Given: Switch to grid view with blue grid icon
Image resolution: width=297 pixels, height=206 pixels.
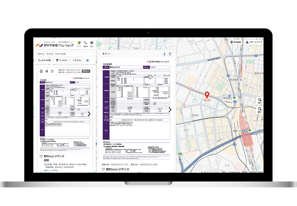Looking at the screenshot, I should click(88, 60).
